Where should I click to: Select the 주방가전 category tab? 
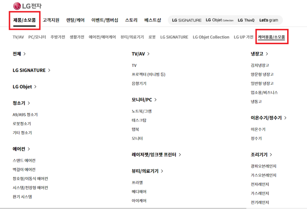click(x=58, y=37)
